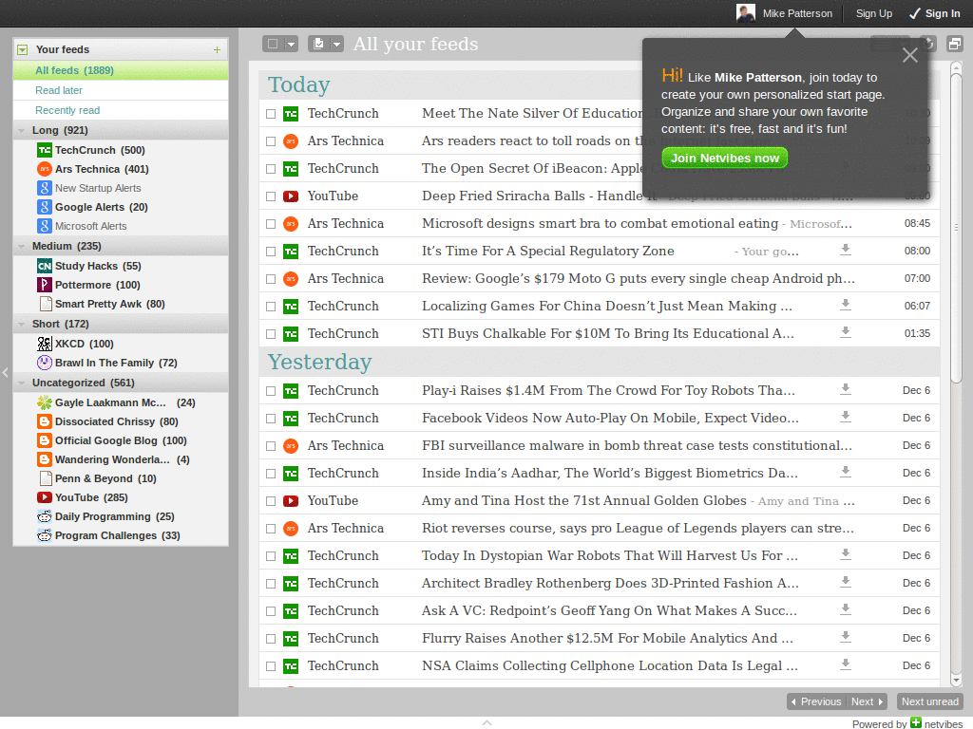Collapse the Medium feeds group

tap(22, 246)
